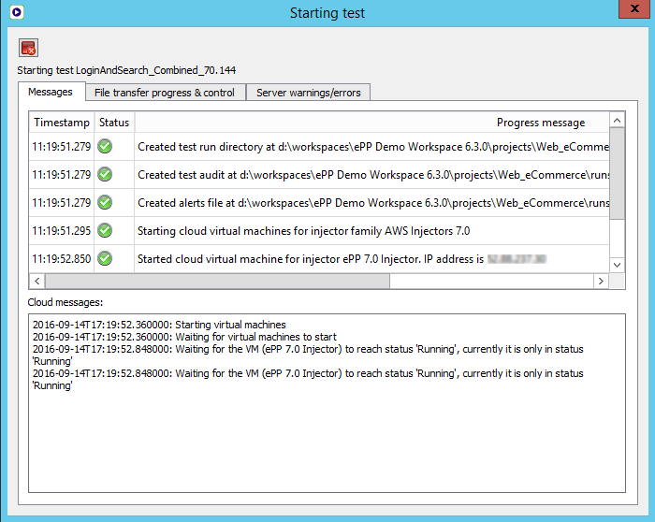Click horizontal scrollbar left arrow

[x=37, y=281]
